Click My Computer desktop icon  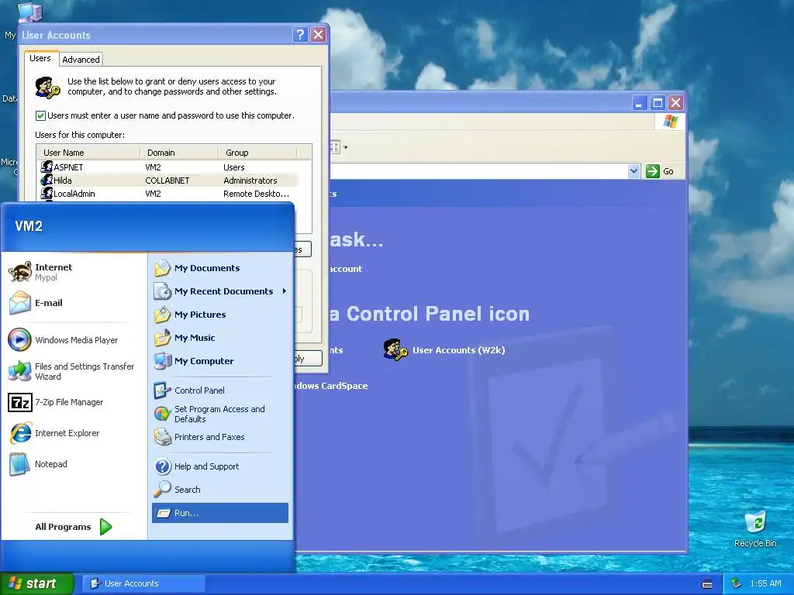coord(29,12)
